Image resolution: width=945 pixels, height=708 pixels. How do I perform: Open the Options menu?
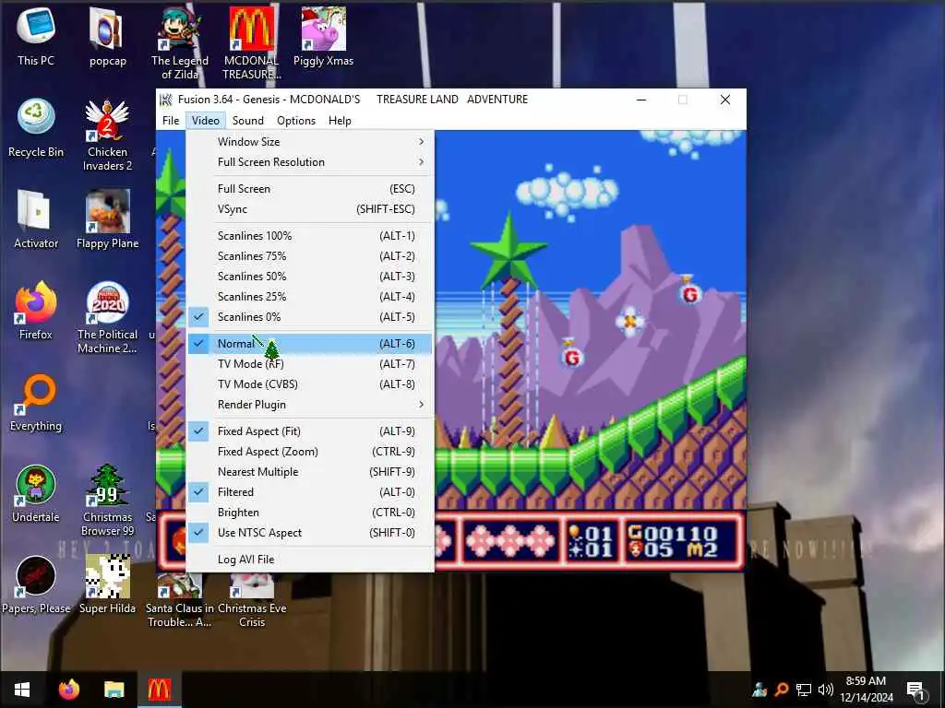click(296, 121)
